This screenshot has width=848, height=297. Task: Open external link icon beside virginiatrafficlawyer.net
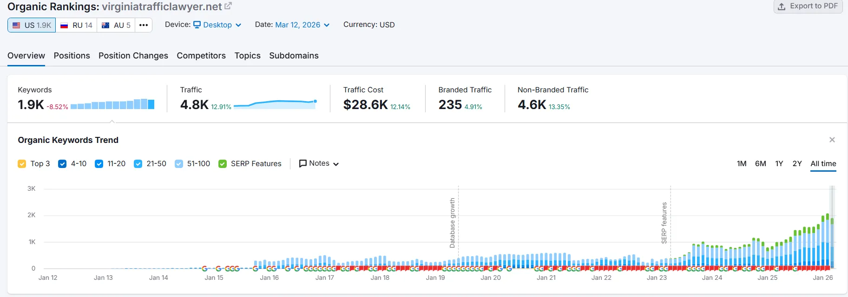pyautogui.click(x=228, y=6)
